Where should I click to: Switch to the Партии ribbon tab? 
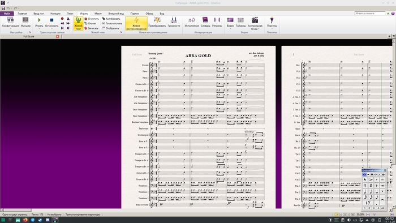tap(135, 14)
